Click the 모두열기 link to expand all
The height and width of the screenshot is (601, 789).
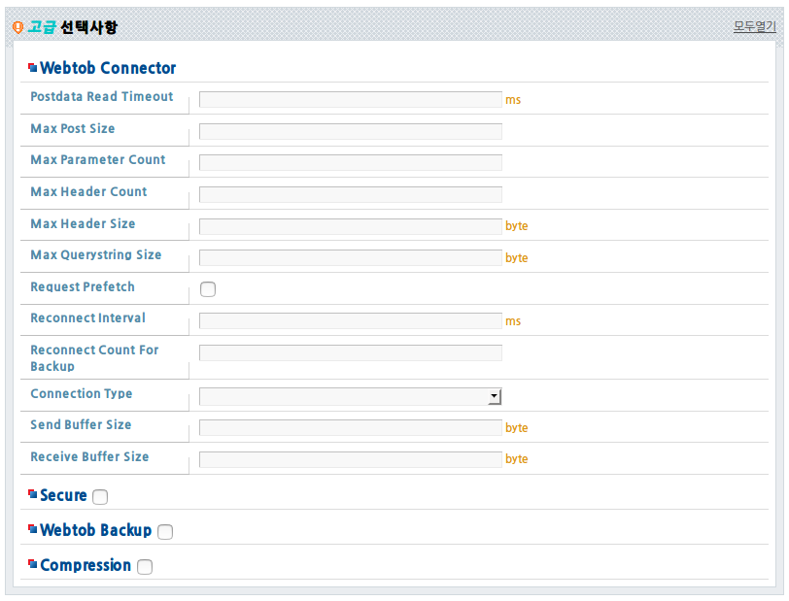754,26
